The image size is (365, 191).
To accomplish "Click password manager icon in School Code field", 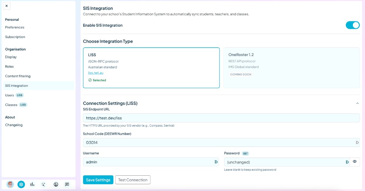I will tap(357, 142).
